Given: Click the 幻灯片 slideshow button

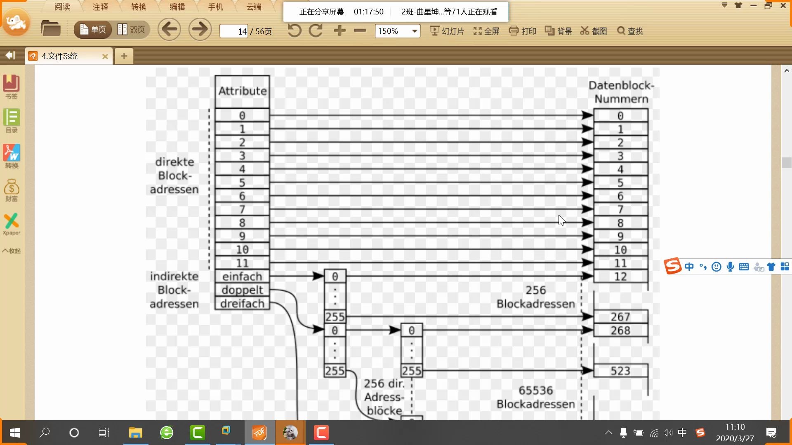Looking at the screenshot, I should [x=447, y=31].
